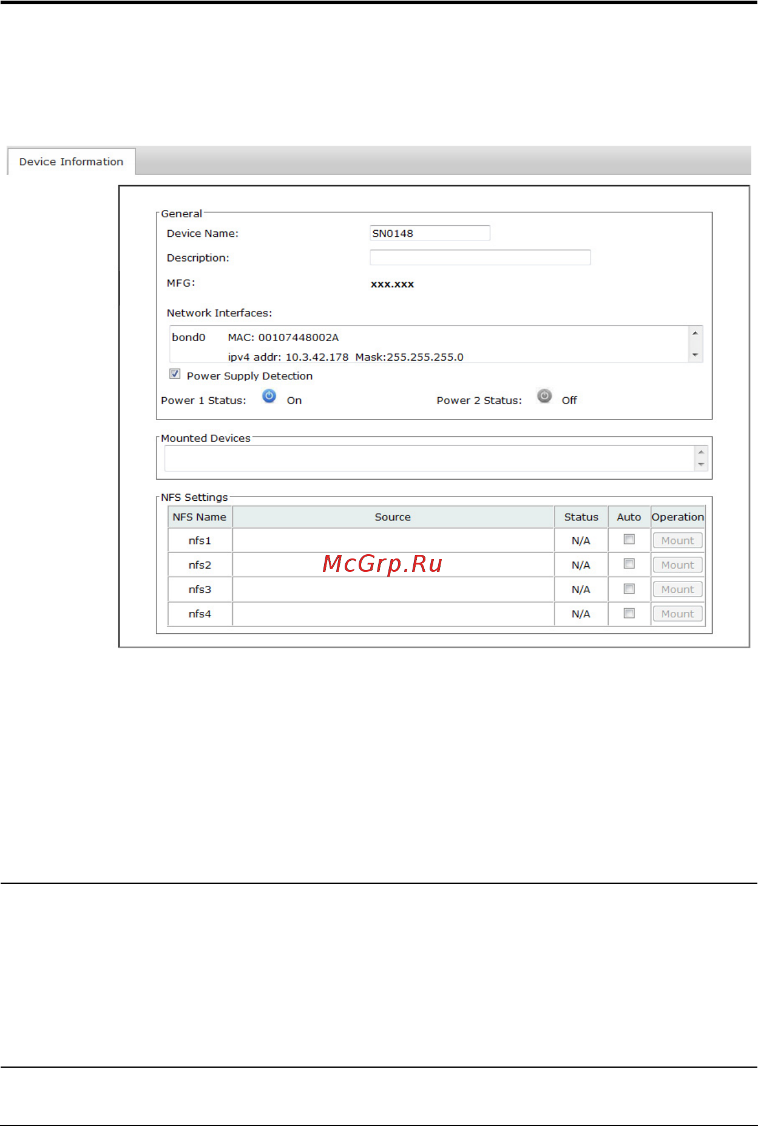Click the MFG value xxx.xxx
The height and width of the screenshot is (1126, 758).
393,284
